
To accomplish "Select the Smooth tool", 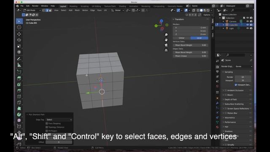I will point(19,120).
